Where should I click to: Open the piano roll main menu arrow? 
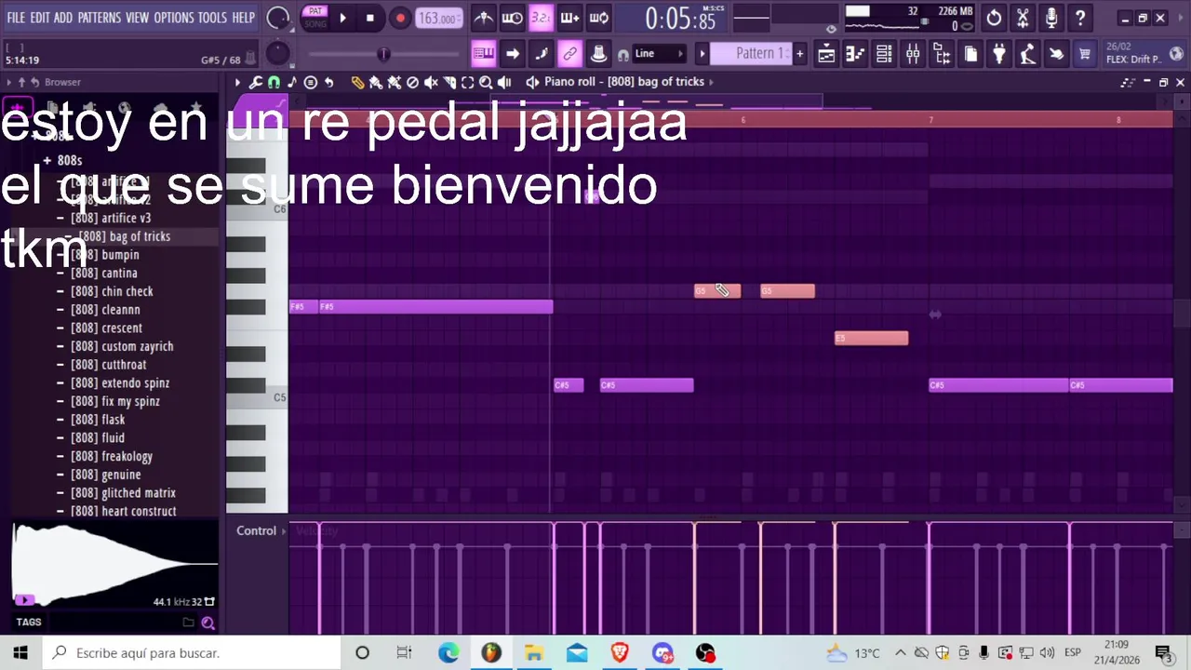(237, 82)
